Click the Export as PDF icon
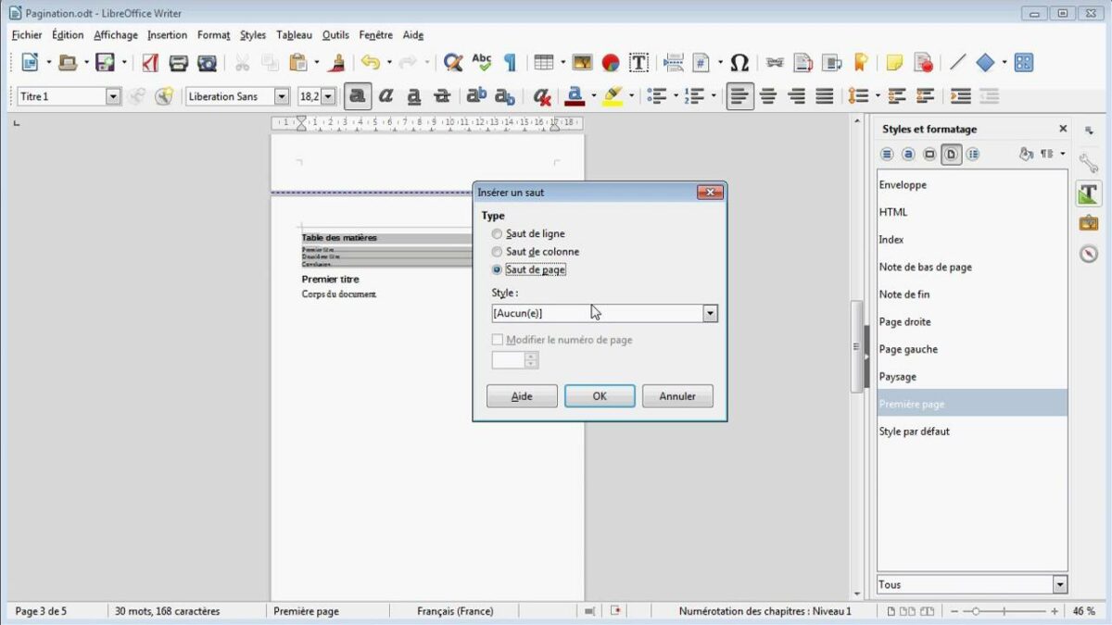Viewport: 1112px width, 625px height. tap(150, 63)
